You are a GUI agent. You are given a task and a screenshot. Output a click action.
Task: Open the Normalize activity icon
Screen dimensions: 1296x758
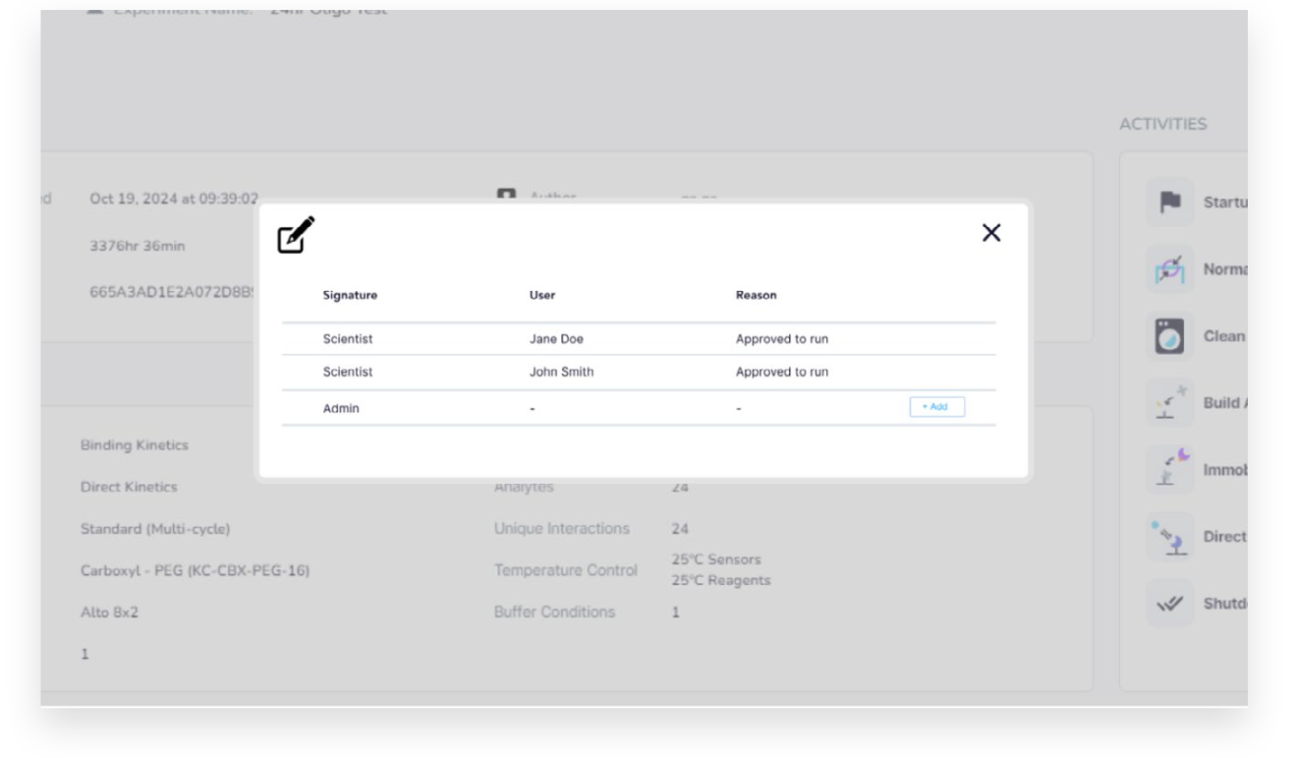(1169, 270)
